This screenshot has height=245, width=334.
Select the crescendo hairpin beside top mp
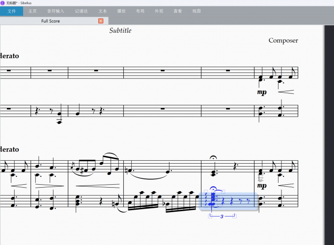pos(286,92)
